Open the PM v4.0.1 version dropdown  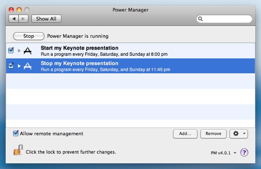point(224,153)
